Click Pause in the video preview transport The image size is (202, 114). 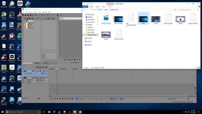[x=72, y=60]
